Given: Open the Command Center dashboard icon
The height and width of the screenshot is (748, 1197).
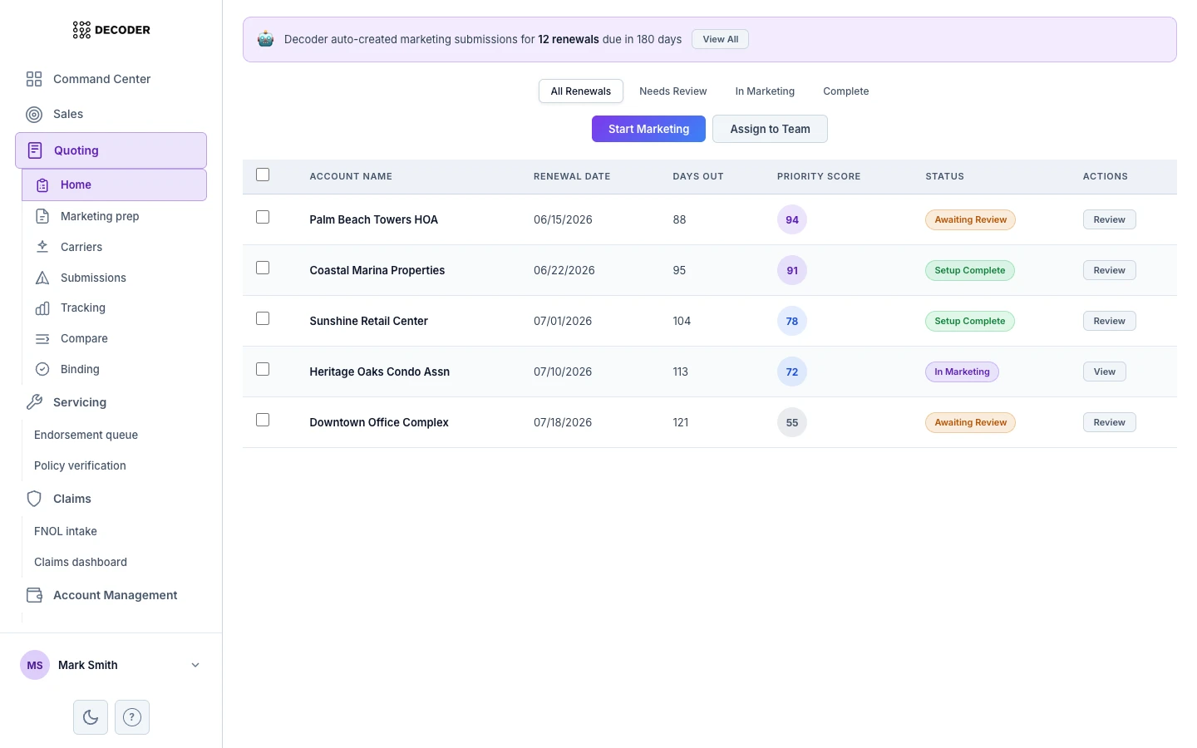Looking at the screenshot, I should pos(34,79).
